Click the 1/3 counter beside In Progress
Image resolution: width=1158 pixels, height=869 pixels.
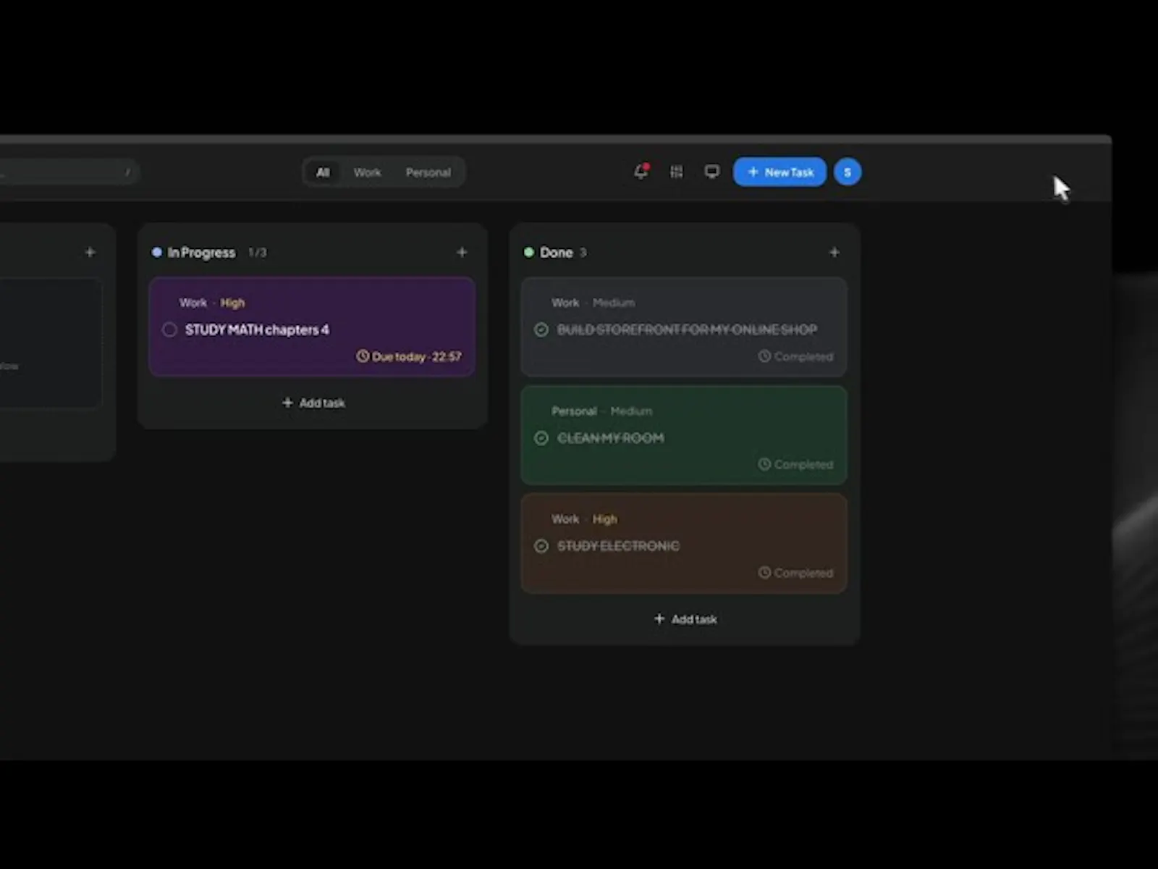pos(257,252)
